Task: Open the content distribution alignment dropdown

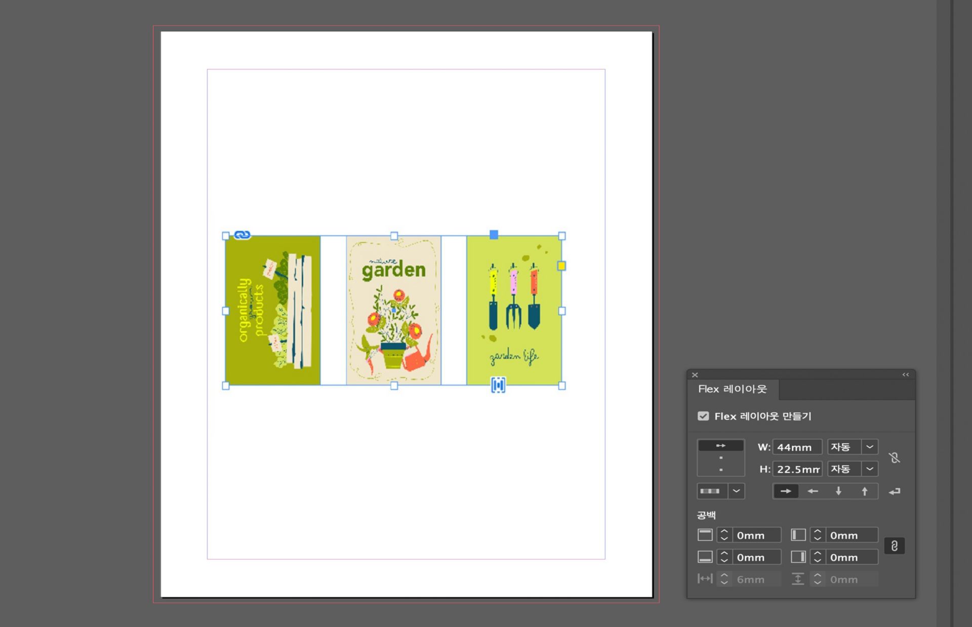Action: pyautogui.click(x=736, y=491)
